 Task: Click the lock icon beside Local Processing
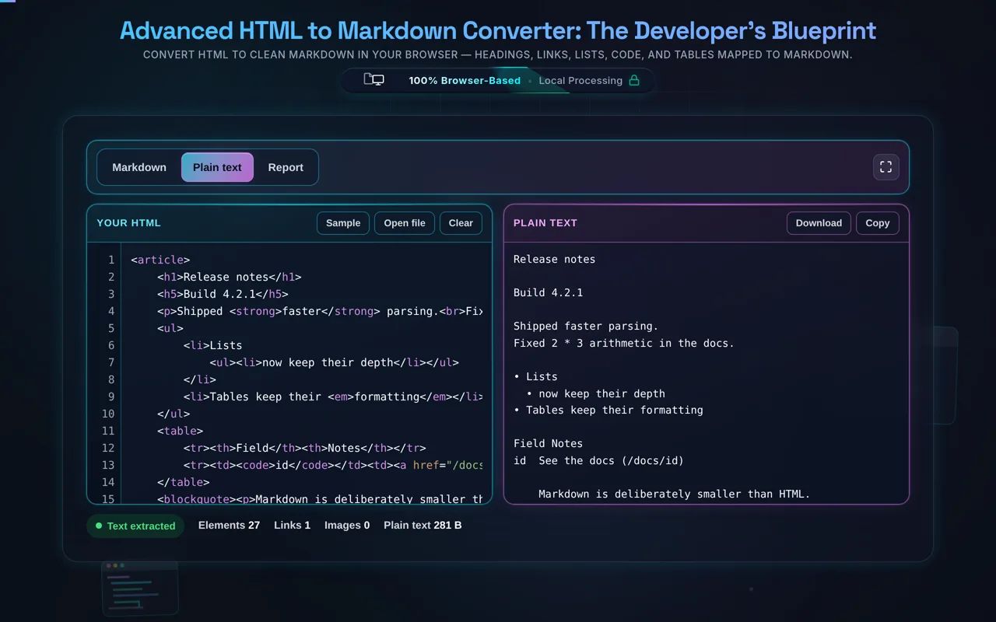point(634,80)
